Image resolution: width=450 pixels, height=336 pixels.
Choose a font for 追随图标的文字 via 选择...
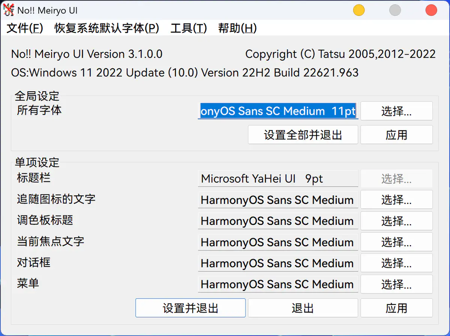(396, 200)
